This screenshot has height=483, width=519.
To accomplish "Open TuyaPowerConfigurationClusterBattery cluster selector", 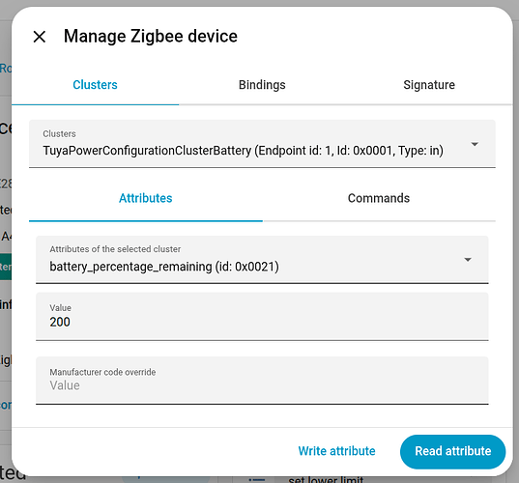I will coord(262,144).
